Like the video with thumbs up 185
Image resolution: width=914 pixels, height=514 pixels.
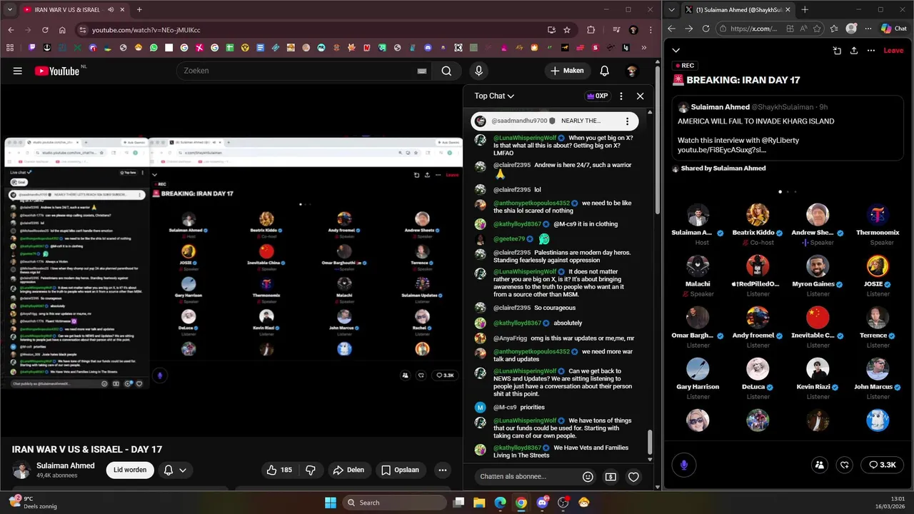point(279,470)
